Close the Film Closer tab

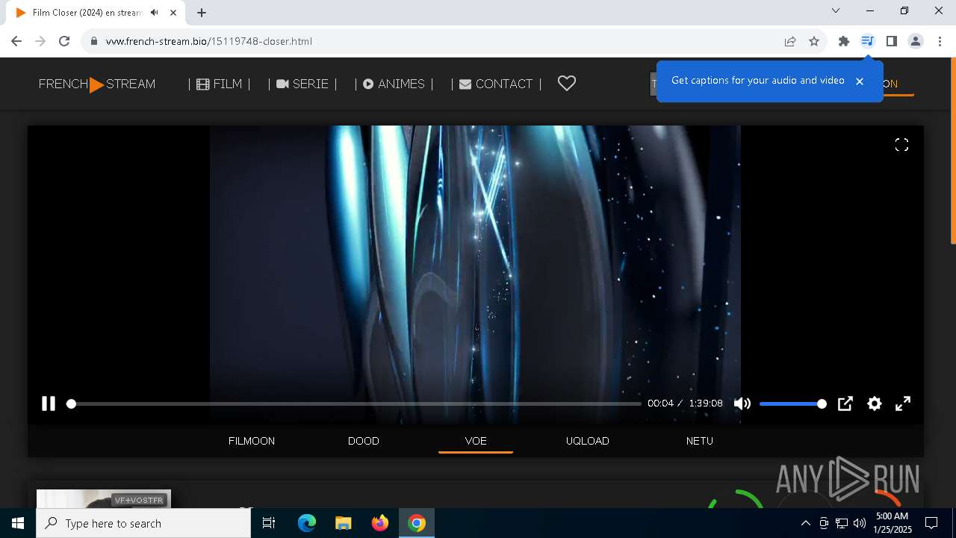tap(173, 13)
